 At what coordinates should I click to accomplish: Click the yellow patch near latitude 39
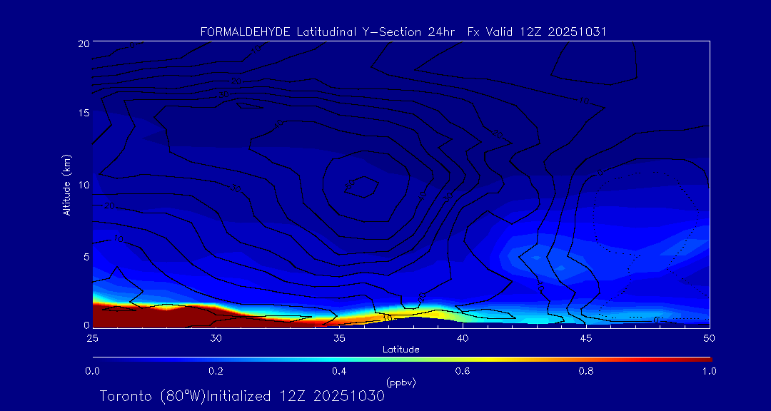[x=438, y=314]
